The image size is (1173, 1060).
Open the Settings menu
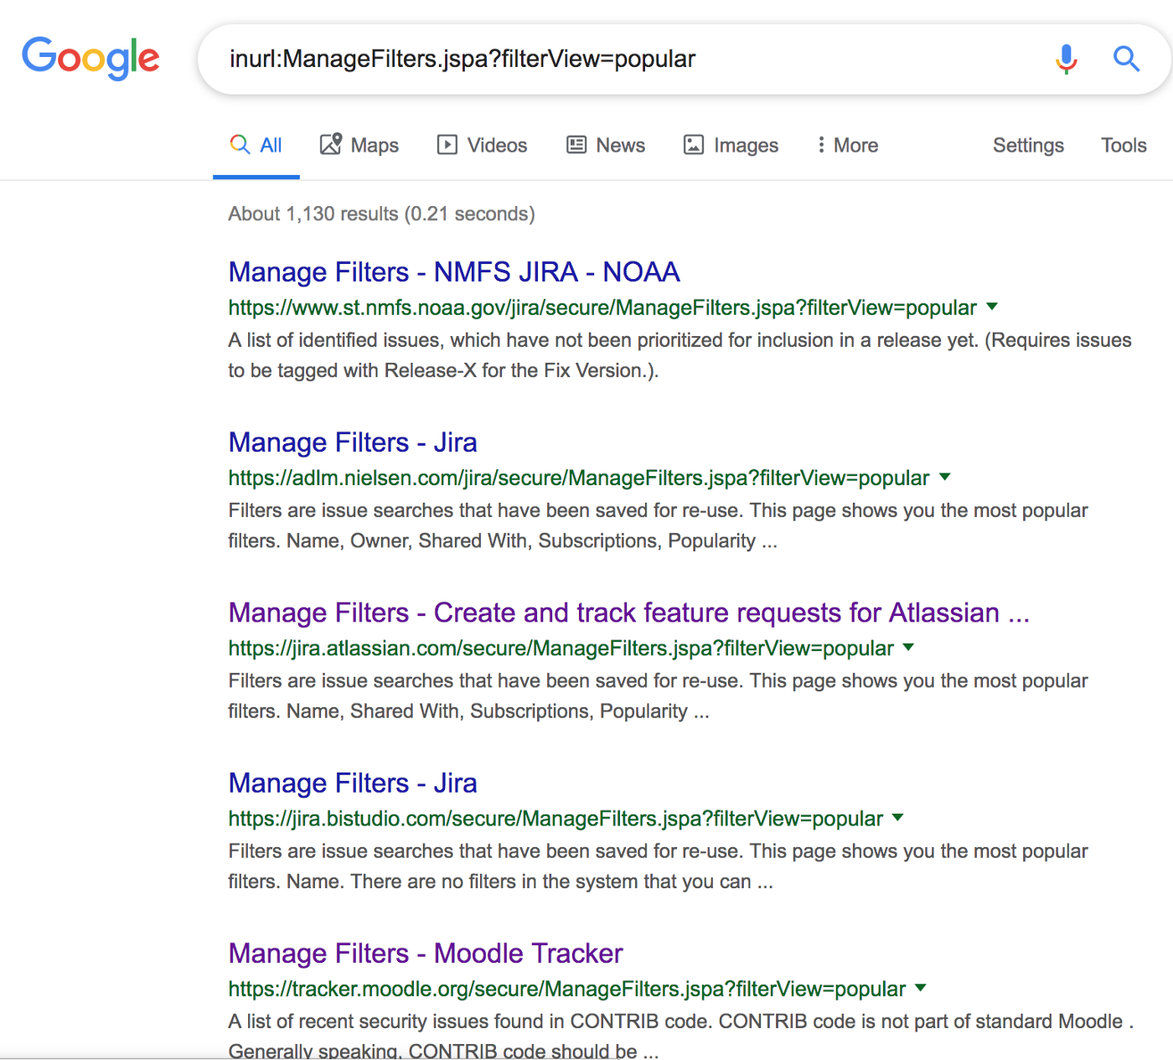point(1028,145)
